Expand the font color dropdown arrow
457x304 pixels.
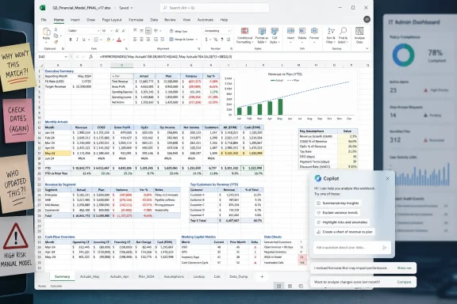point(124,40)
